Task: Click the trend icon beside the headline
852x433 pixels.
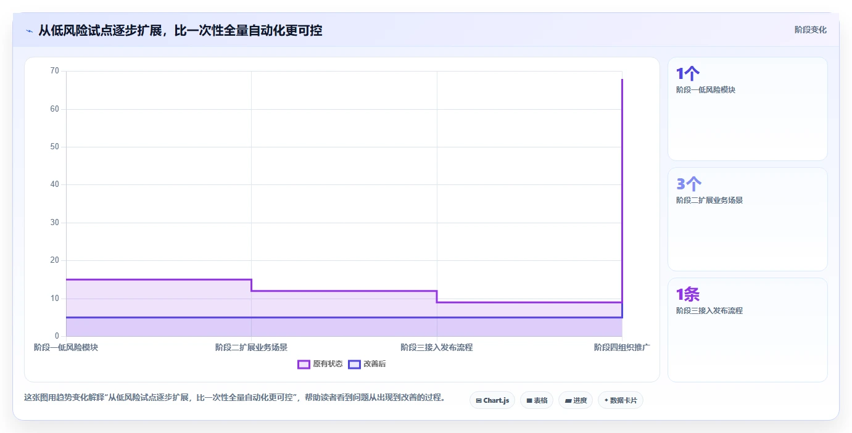Action: (x=29, y=31)
